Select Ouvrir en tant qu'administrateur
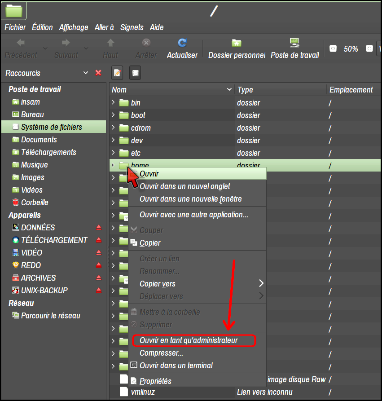Image resolution: width=382 pixels, height=401 pixels. [x=189, y=341]
